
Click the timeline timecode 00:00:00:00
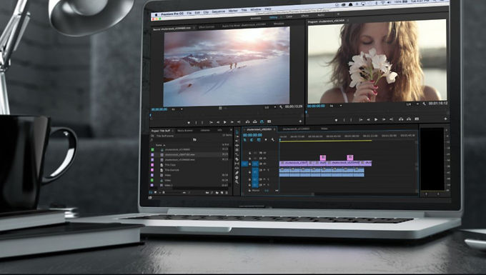pos(252,135)
